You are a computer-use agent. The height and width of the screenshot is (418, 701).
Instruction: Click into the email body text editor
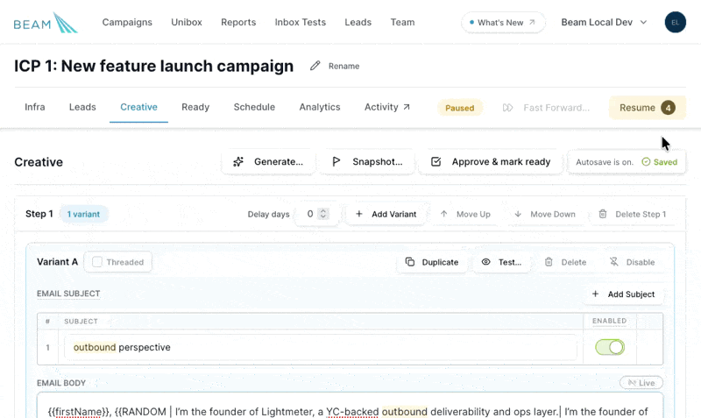click(x=350, y=406)
